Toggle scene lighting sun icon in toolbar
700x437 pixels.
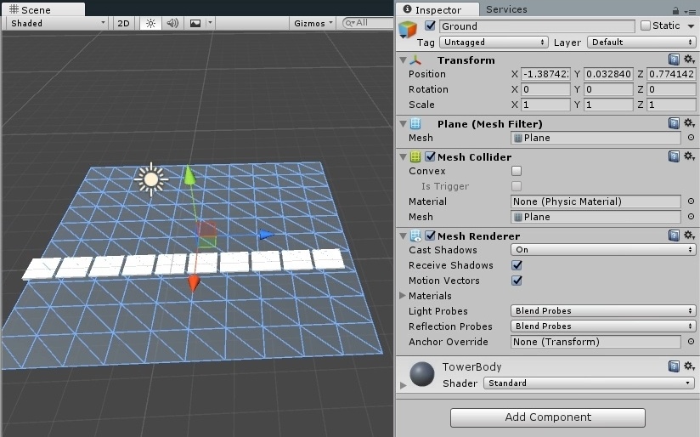tap(150, 23)
